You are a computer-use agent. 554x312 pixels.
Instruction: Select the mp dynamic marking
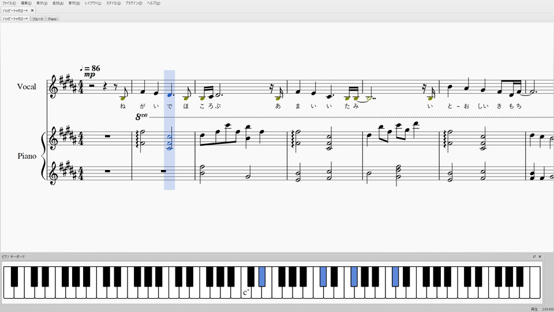point(89,75)
